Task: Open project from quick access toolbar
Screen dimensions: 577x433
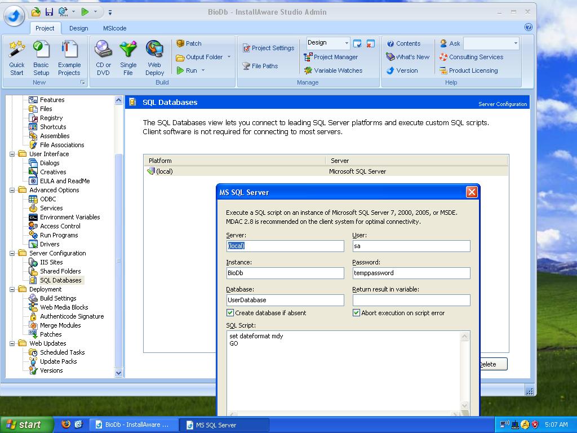Action: point(35,12)
